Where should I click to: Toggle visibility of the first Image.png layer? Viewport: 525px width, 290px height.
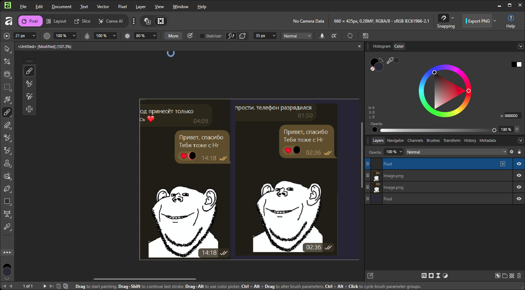(x=519, y=175)
